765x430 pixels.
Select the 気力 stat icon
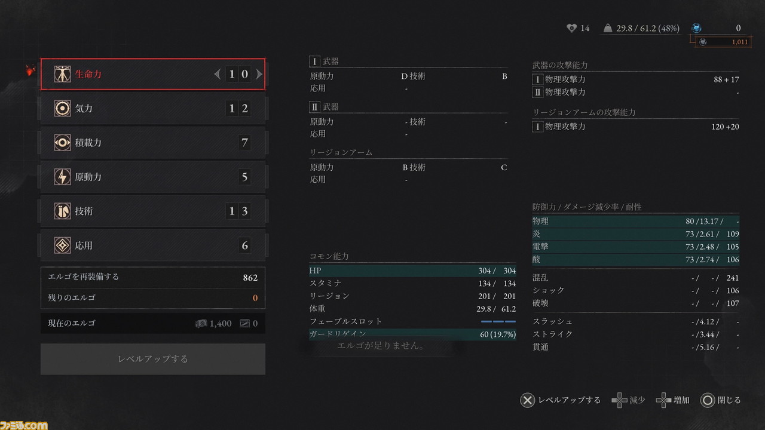point(62,108)
